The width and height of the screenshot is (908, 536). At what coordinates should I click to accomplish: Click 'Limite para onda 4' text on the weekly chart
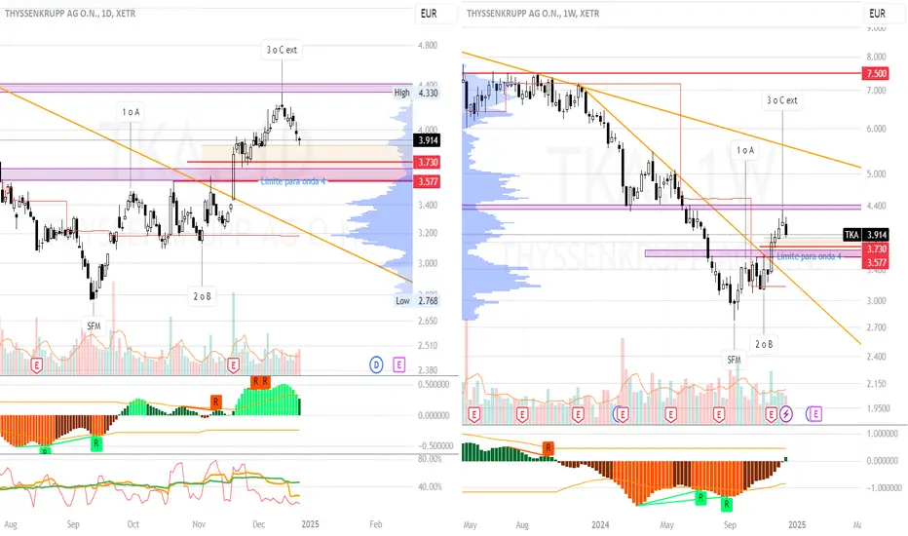[809, 256]
